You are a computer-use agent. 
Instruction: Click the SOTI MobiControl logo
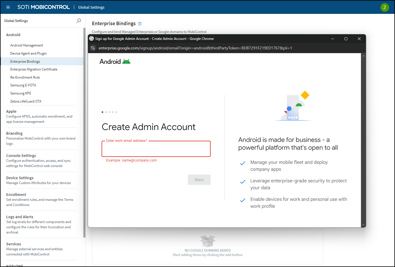(x=43, y=7)
